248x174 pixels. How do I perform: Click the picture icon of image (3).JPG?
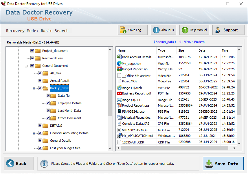click(x=119, y=100)
